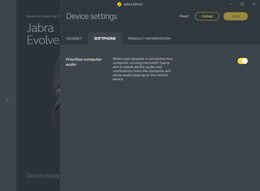The width and height of the screenshot is (260, 191).
Task: Toggle Prioritize computer audio switch
Action: tap(243, 61)
